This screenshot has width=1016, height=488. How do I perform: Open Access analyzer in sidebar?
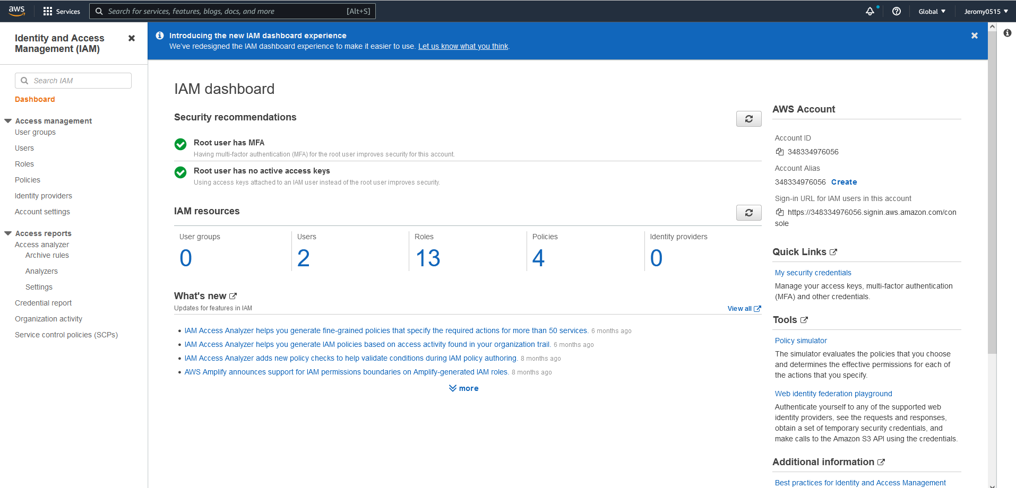[x=42, y=245]
